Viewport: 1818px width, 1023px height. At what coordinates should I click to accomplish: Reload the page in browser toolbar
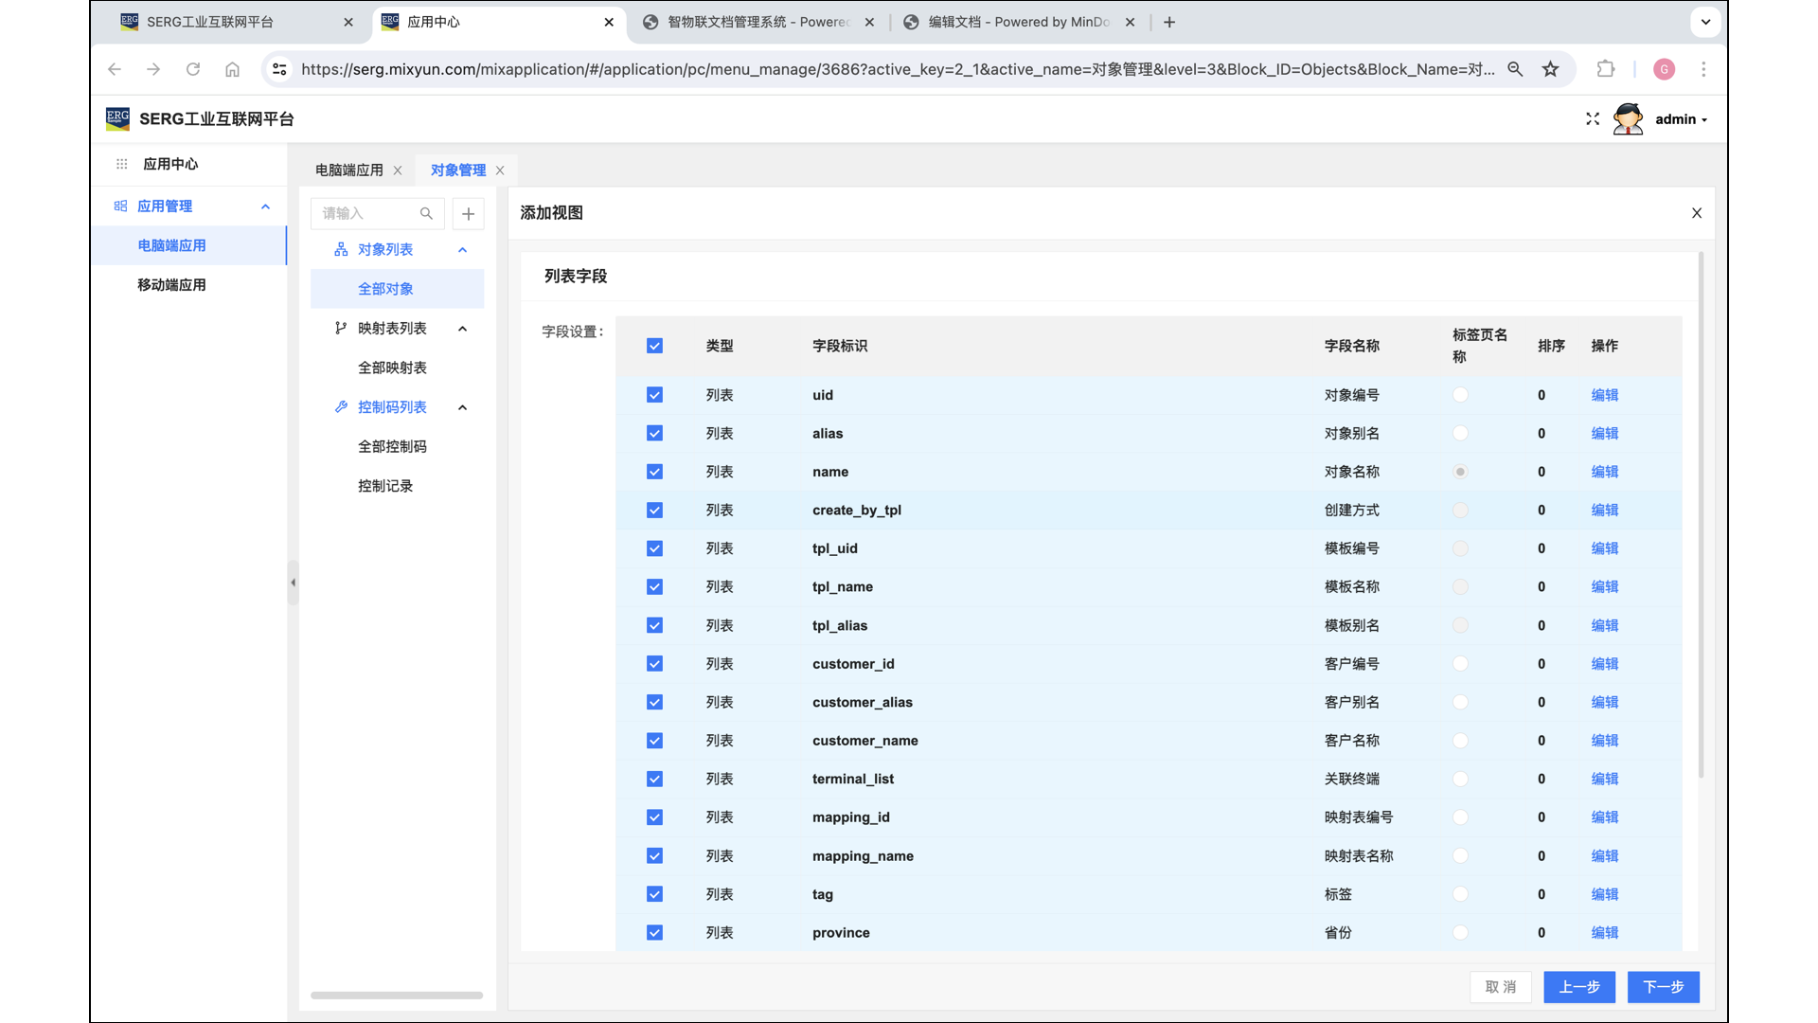coord(193,69)
